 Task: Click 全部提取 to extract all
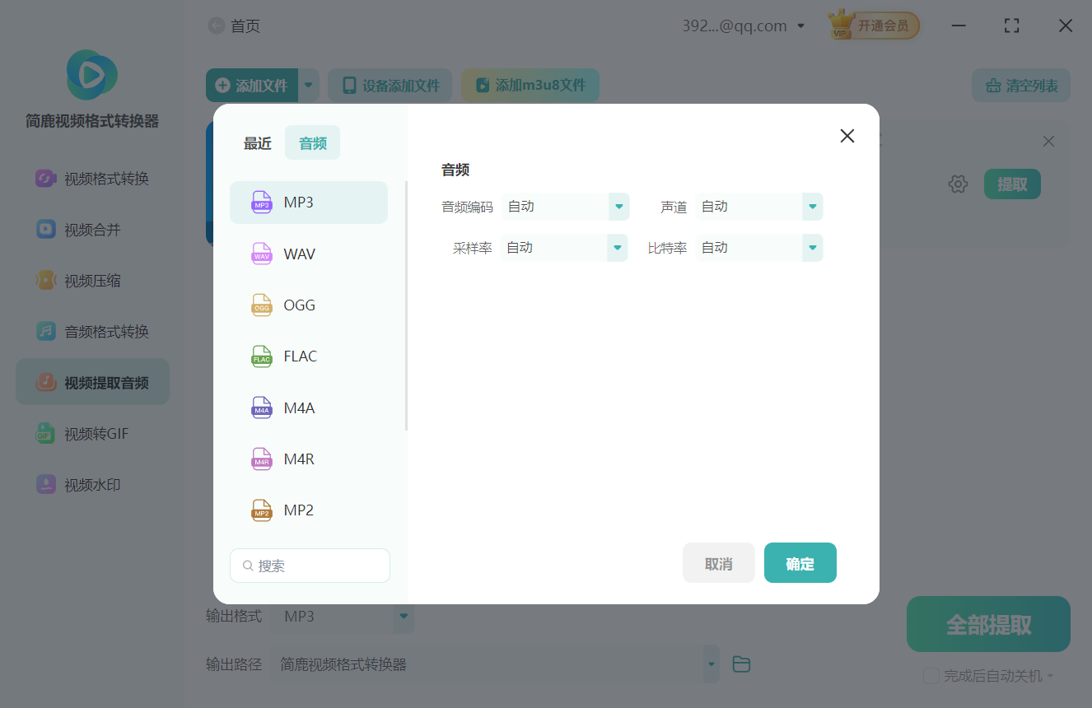click(x=987, y=624)
